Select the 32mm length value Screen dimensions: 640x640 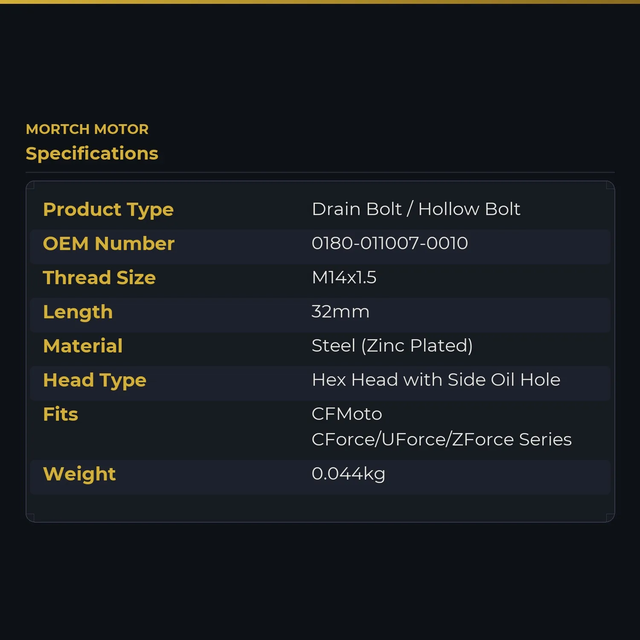pos(340,311)
